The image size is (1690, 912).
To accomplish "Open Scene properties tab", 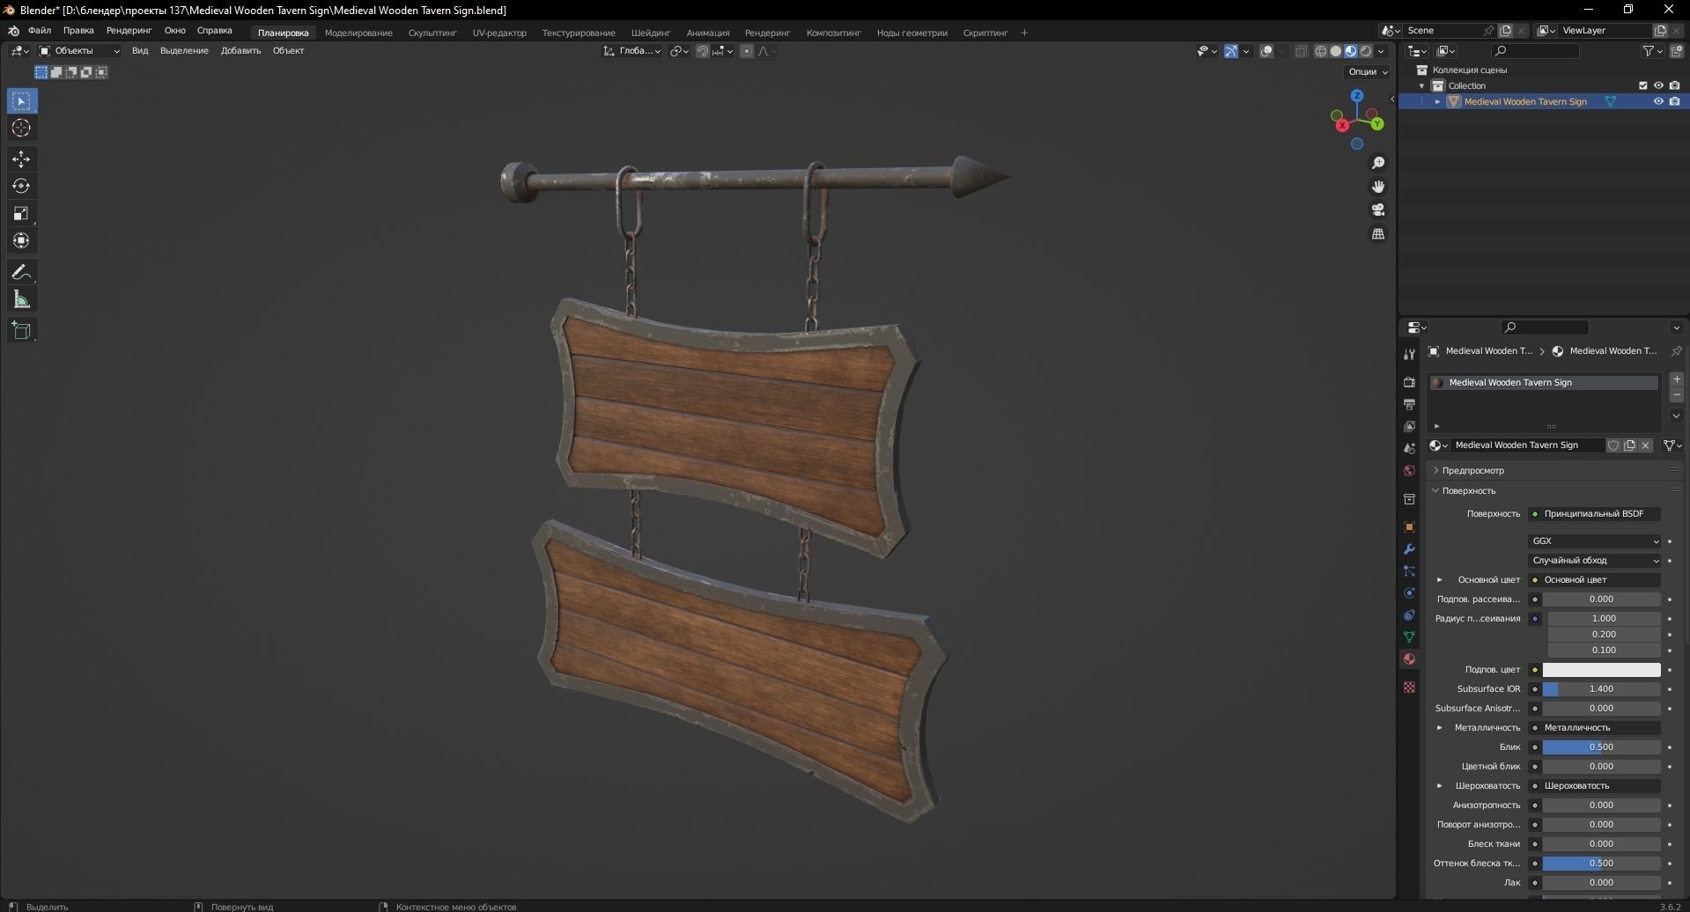I will tap(1409, 448).
